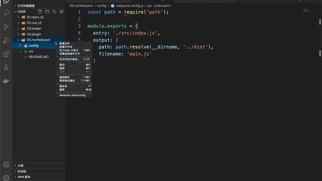Click <unknown> breadcrumb symbol

(x=162, y=6)
